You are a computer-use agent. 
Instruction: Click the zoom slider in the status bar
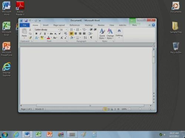(x=140, y=109)
